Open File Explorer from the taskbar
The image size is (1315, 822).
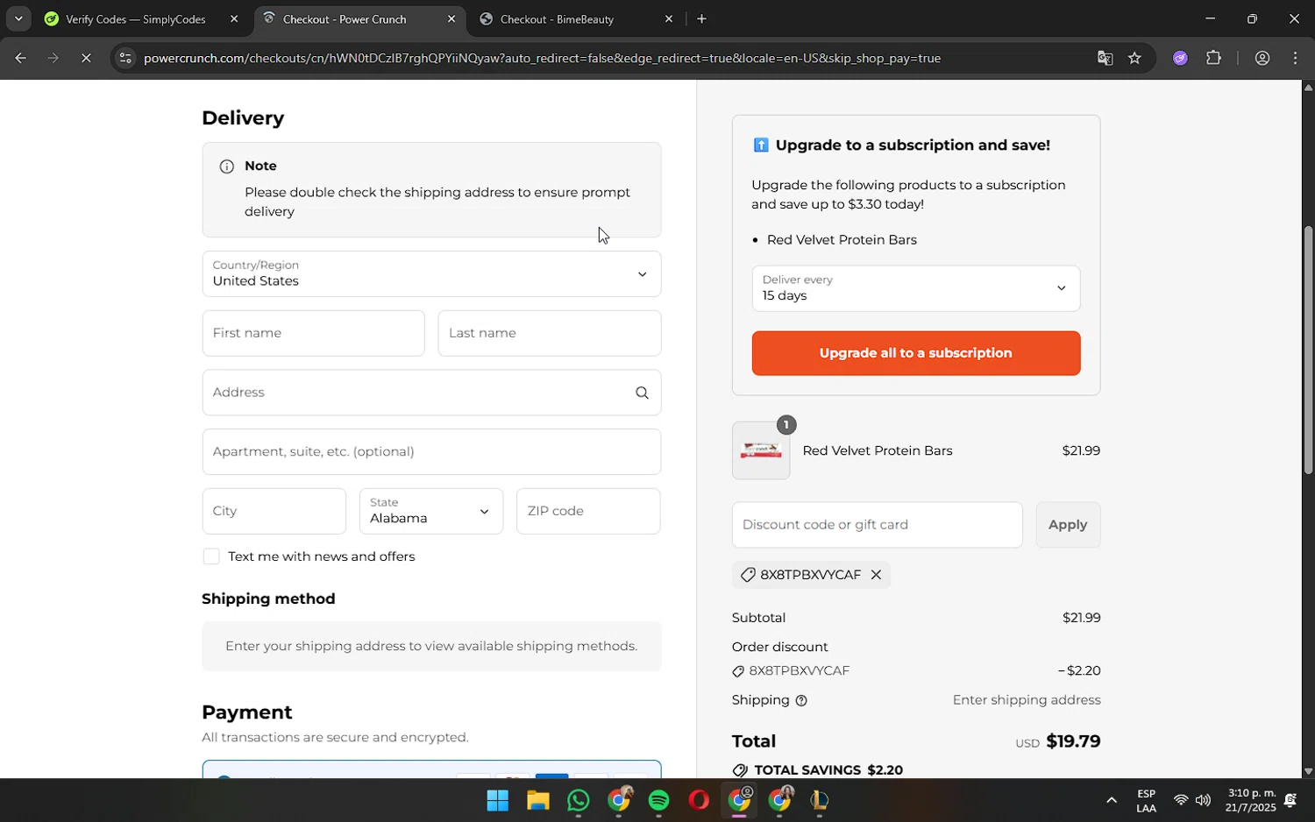click(x=537, y=800)
